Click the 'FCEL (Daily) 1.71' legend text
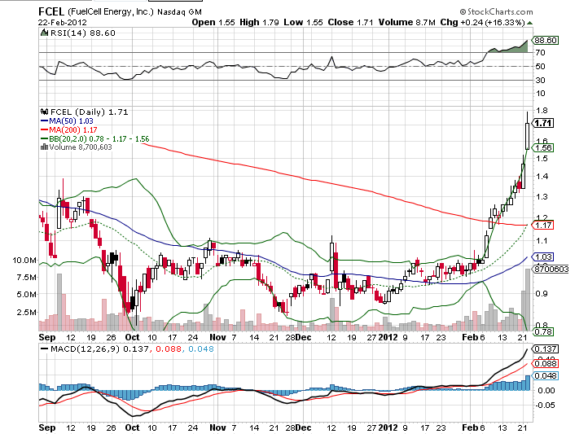Screen dimensions: 588x434 pos(89,112)
